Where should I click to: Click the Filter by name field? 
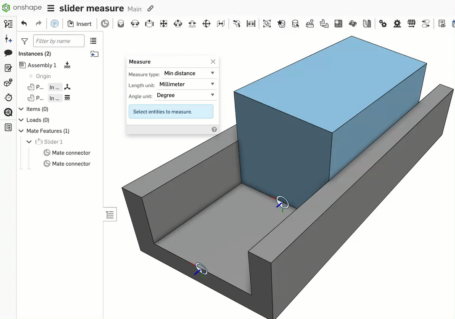coord(58,41)
